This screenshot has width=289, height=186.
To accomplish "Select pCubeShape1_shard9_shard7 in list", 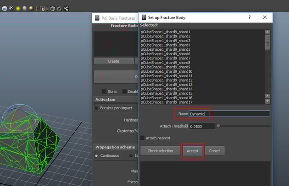I will coord(166,58).
